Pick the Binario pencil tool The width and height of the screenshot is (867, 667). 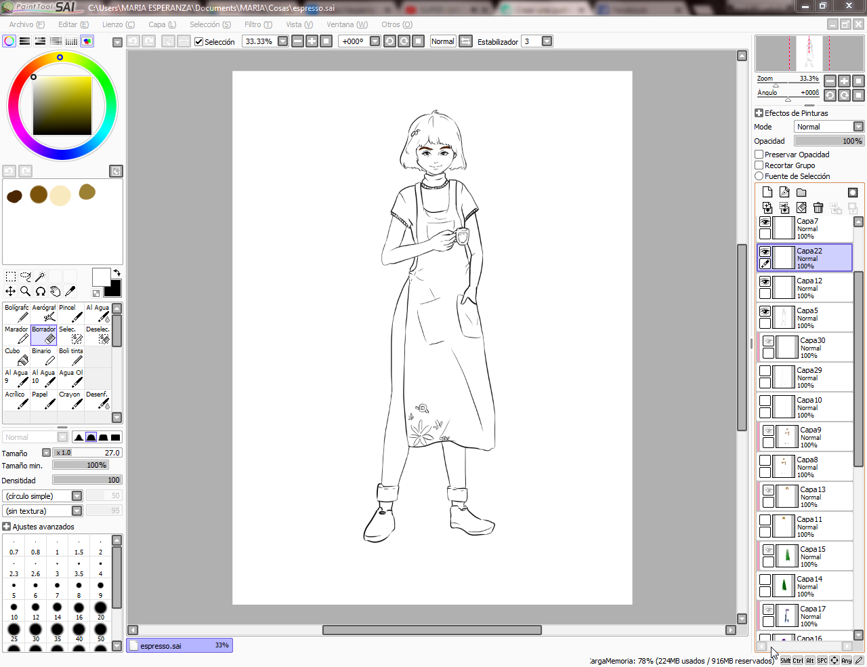tap(44, 357)
